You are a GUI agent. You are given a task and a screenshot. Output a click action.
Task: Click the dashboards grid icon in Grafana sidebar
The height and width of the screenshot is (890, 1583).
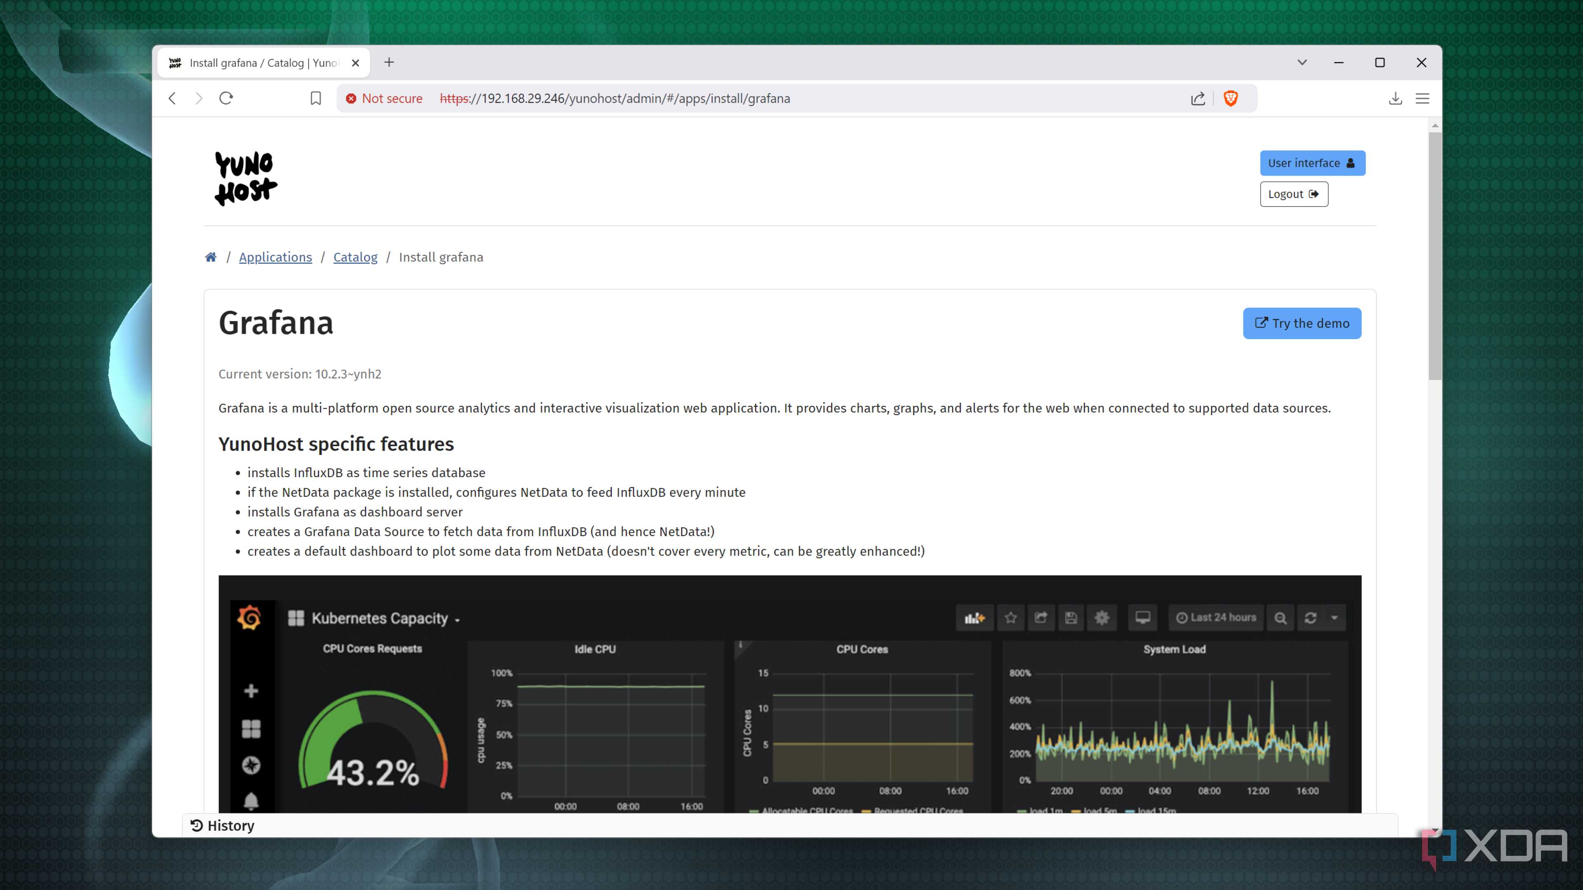click(x=251, y=728)
